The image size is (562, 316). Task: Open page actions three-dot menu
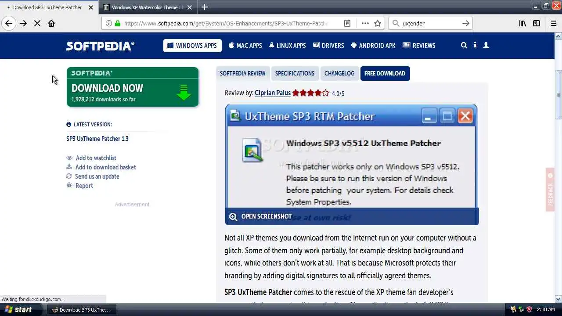click(365, 23)
